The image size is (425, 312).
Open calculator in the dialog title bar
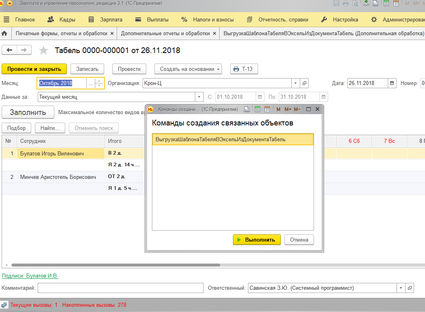click(x=258, y=109)
